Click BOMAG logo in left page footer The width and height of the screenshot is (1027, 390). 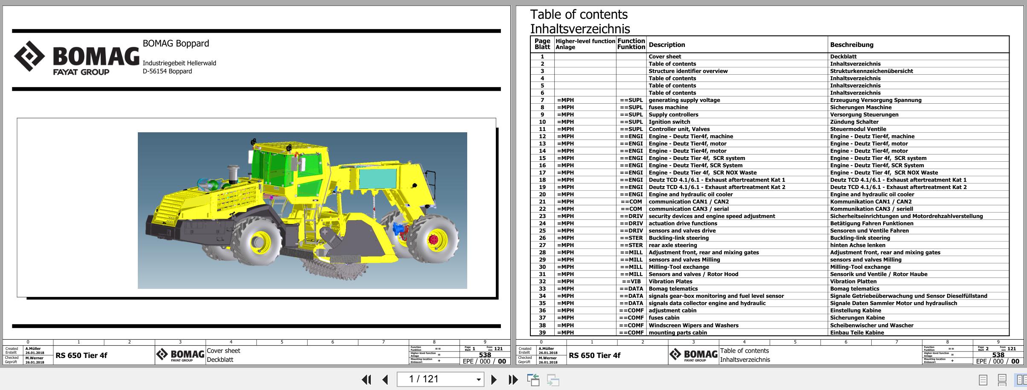pos(180,355)
